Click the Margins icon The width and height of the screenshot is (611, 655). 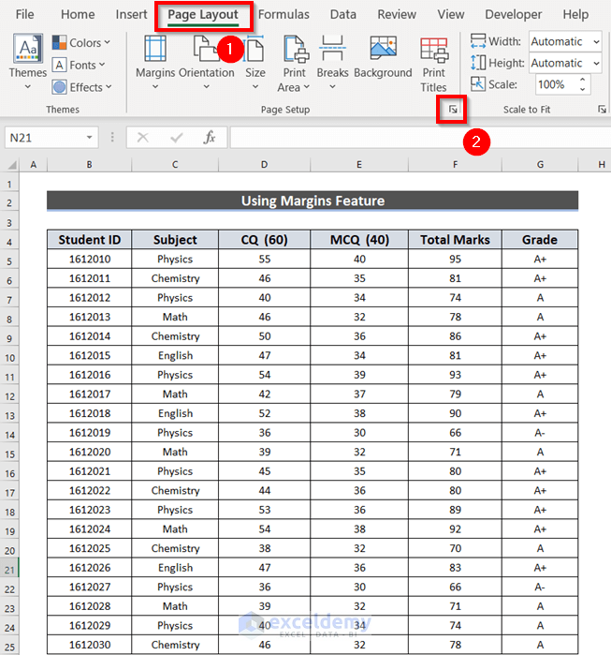click(x=155, y=49)
